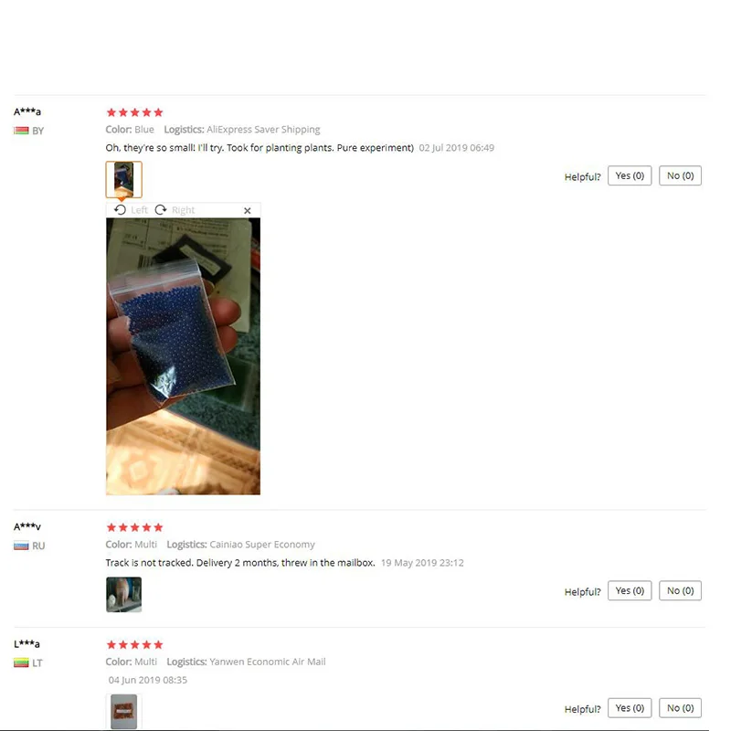The height and width of the screenshot is (731, 731).
Task: Click the star rating of L***a's review
Action: [x=134, y=645]
